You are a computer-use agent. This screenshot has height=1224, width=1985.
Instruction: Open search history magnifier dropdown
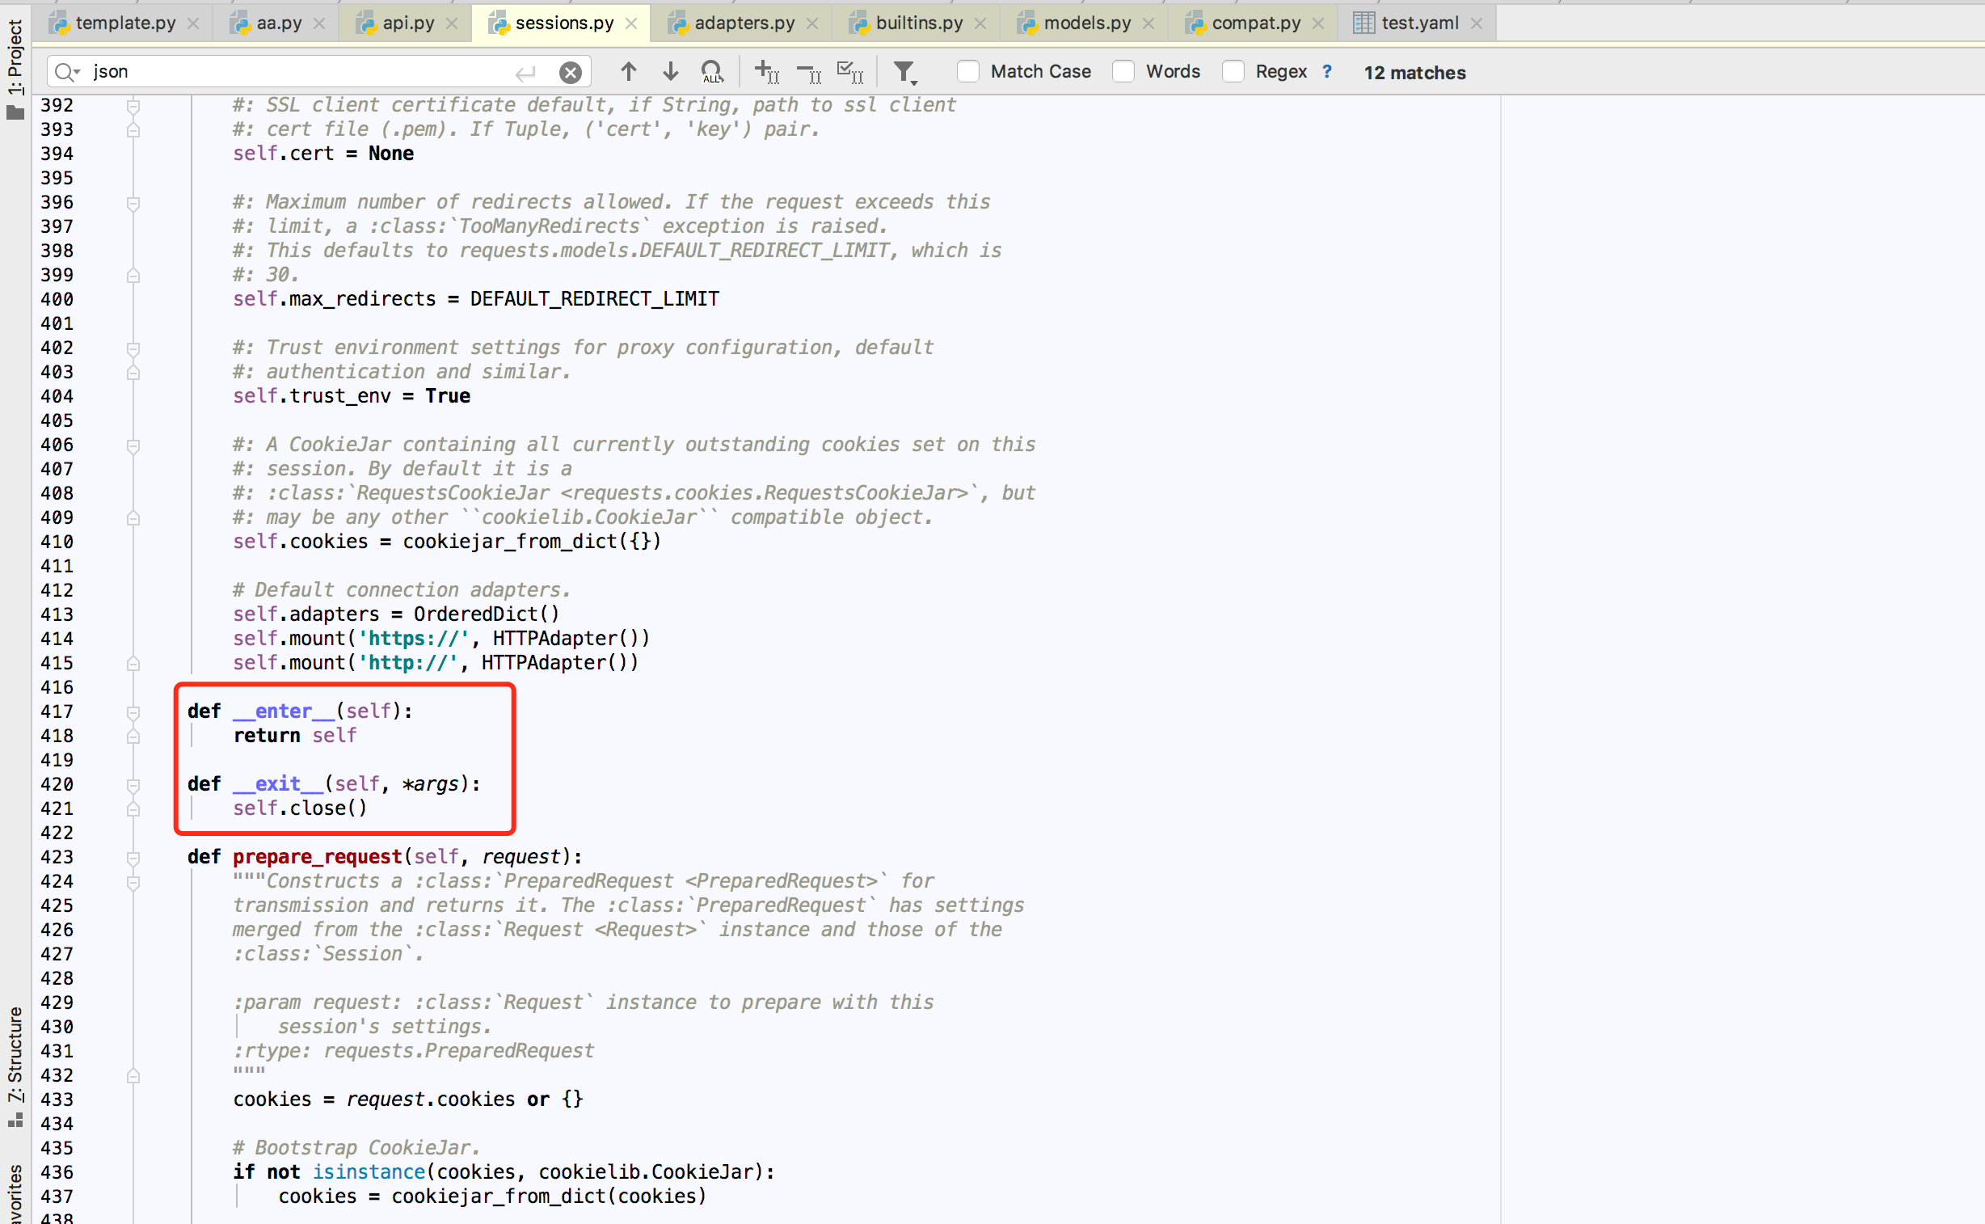point(66,72)
